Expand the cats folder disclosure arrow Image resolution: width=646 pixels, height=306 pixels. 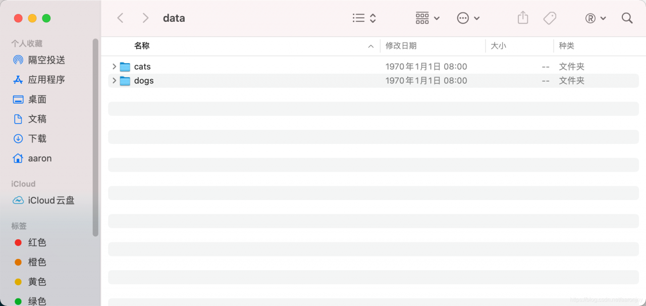[114, 67]
